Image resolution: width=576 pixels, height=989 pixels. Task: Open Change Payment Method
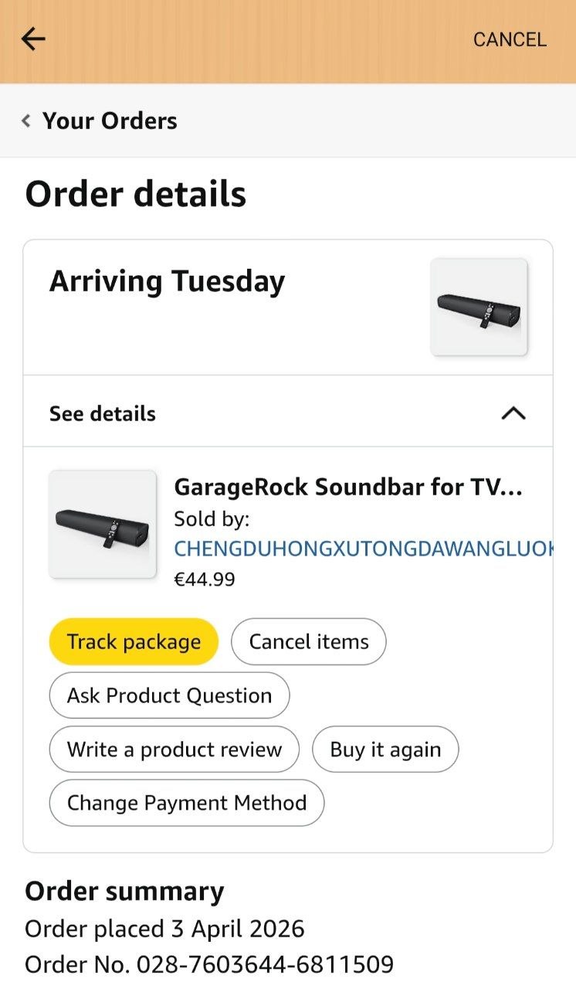pos(187,803)
